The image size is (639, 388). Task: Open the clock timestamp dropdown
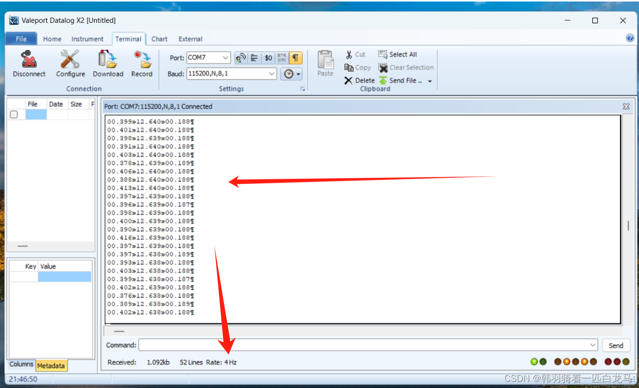tap(292, 74)
